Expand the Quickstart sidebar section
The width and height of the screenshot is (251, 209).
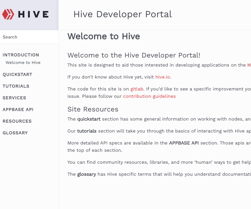coord(18,74)
